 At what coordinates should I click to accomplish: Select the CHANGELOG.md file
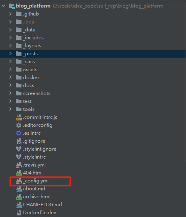click(43, 205)
